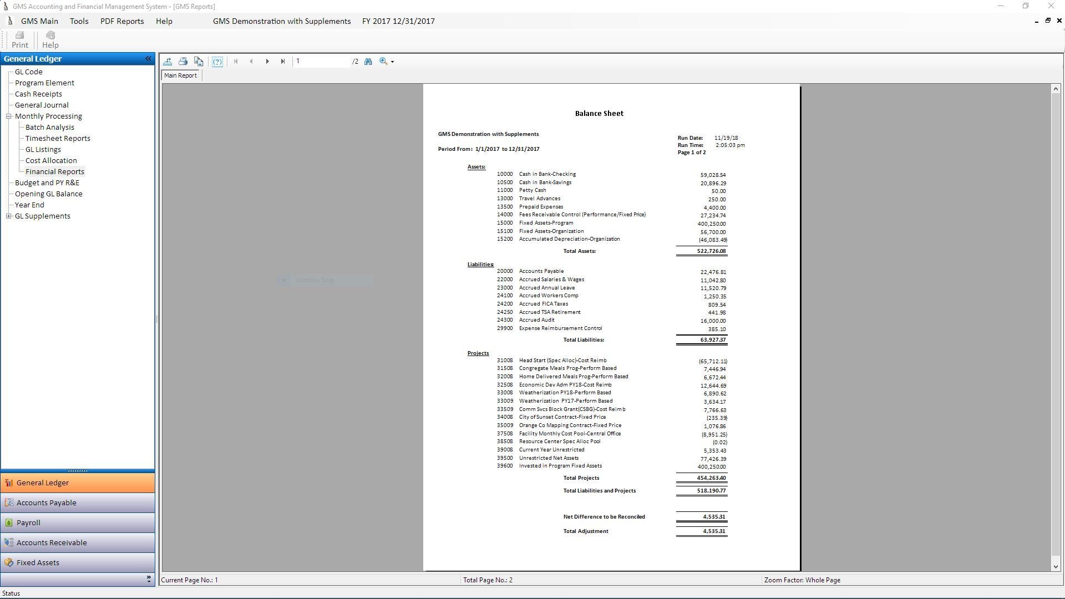Open the zoom level dropdown arrow
The image size is (1065, 599).
click(x=392, y=62)
